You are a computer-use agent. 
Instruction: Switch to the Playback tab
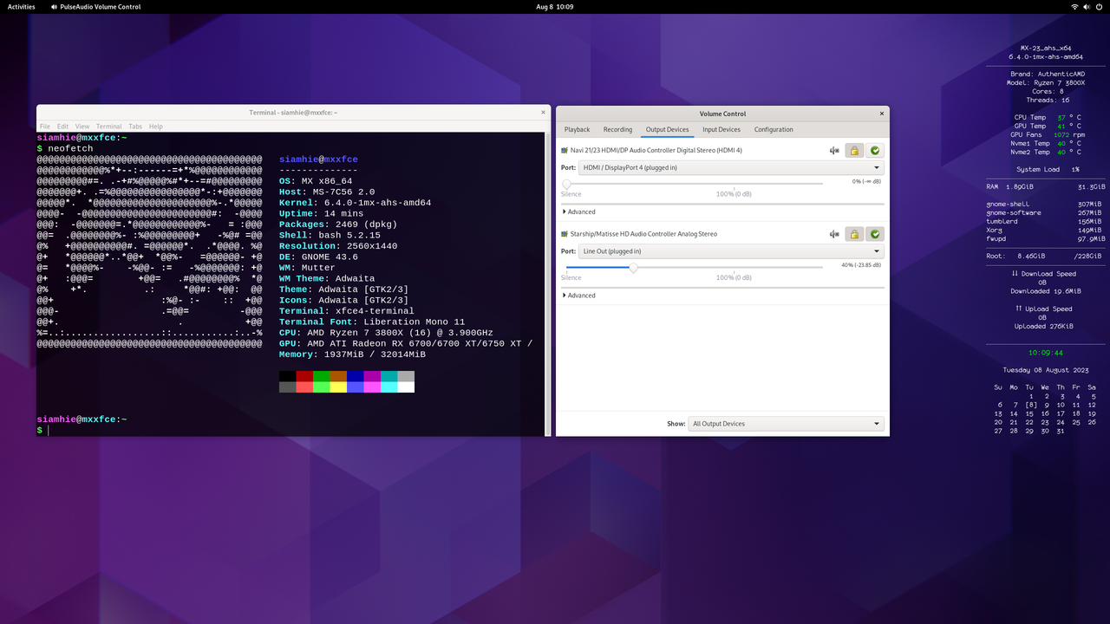[577, 130]
